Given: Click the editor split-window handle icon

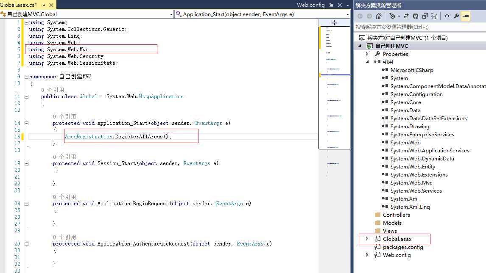Looking at the screenshot, I should pyautogui.click(x=334, y=22).
